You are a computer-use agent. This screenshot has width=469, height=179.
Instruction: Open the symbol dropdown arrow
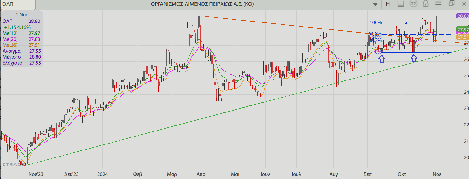pos(375,4)
